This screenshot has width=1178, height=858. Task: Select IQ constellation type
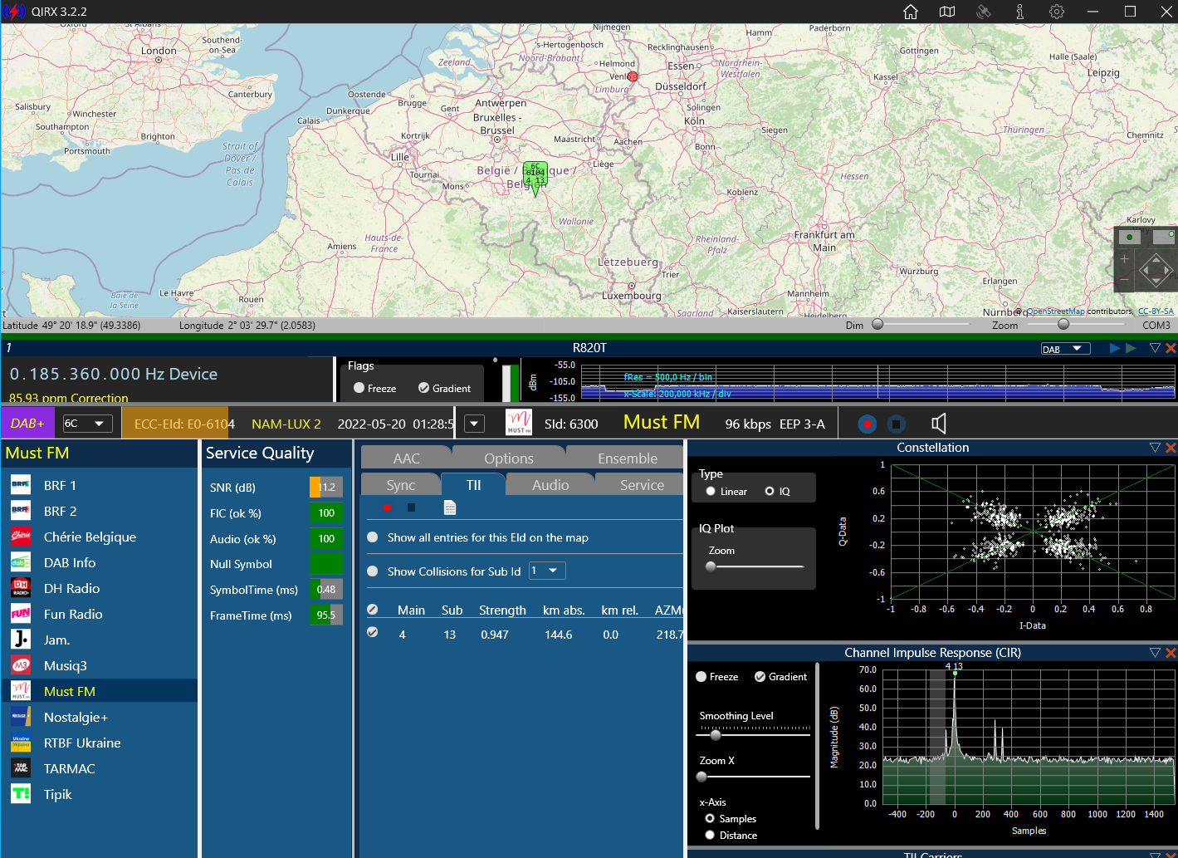pos(777,492)
